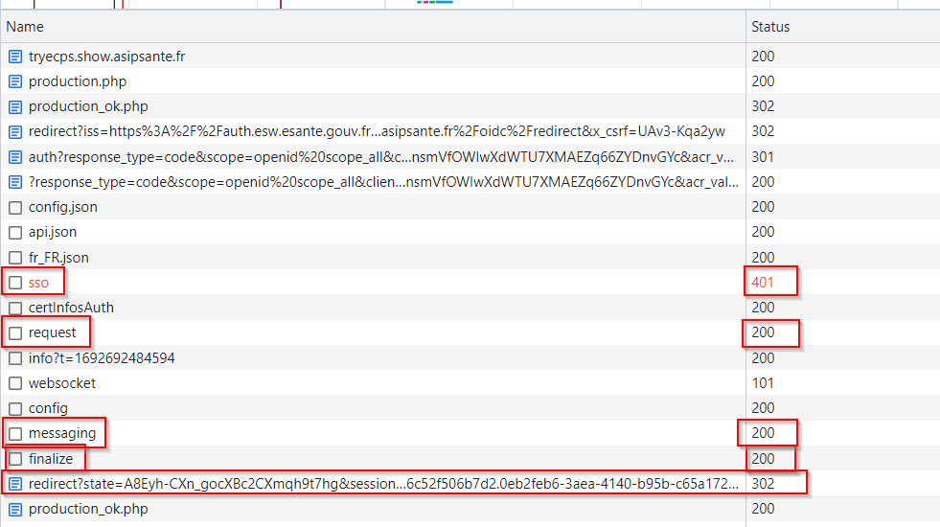Image resolution: width=940 pixels, height=527 pixels.
Task: Check the box beside finalize
Action: pos(14,459)
